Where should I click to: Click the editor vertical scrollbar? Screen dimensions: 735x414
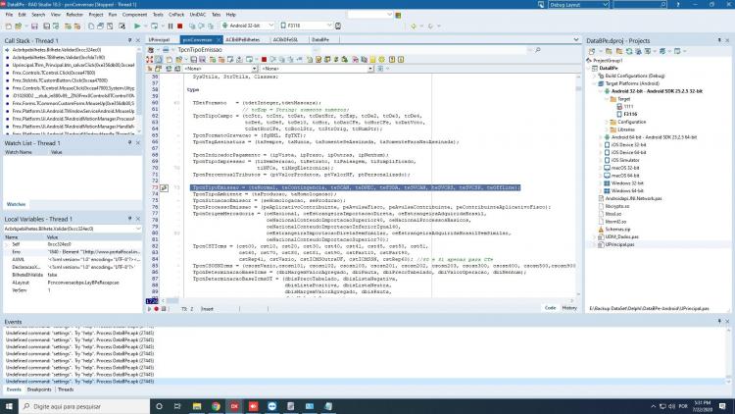[x=578, y=185]
